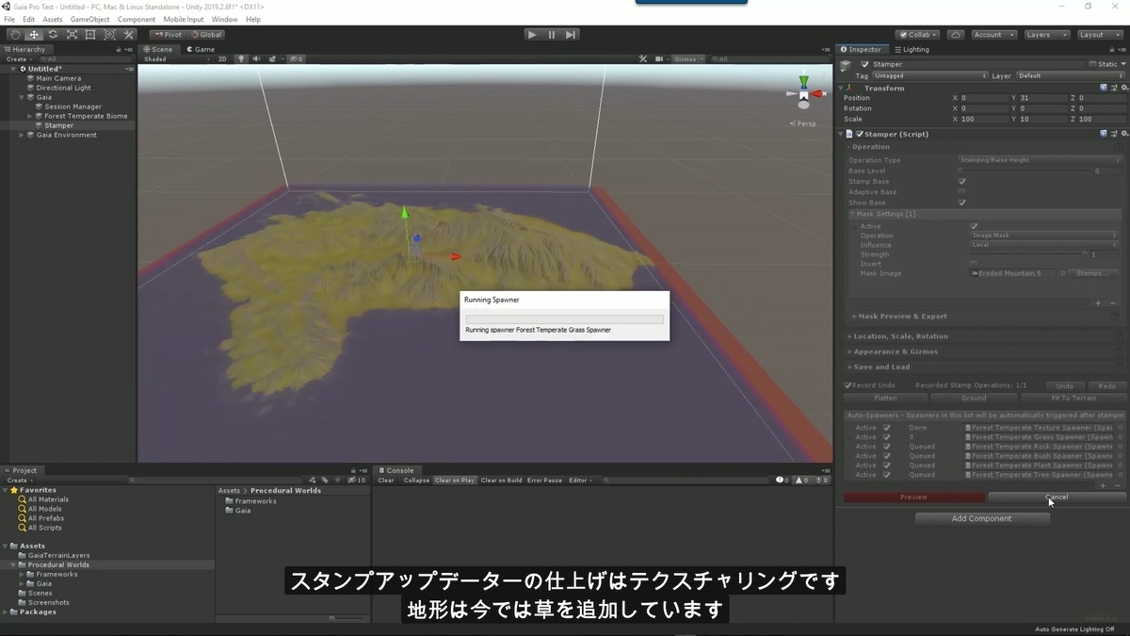
Task: Expand the Location, Scale, Rotation section
Action: tap(897, 336)
